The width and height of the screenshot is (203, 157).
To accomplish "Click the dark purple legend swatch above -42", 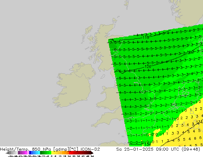I will (19, 153).
